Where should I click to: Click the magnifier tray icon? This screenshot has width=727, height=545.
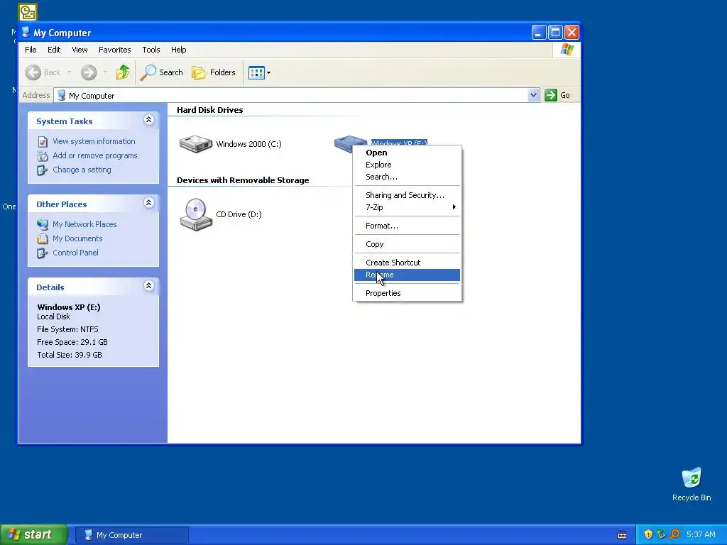click(x=674, y=535)
